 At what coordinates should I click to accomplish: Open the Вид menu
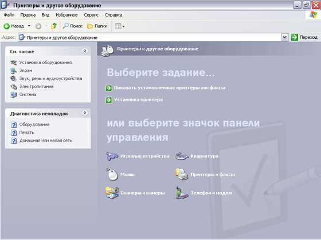[x=45, y=15]
